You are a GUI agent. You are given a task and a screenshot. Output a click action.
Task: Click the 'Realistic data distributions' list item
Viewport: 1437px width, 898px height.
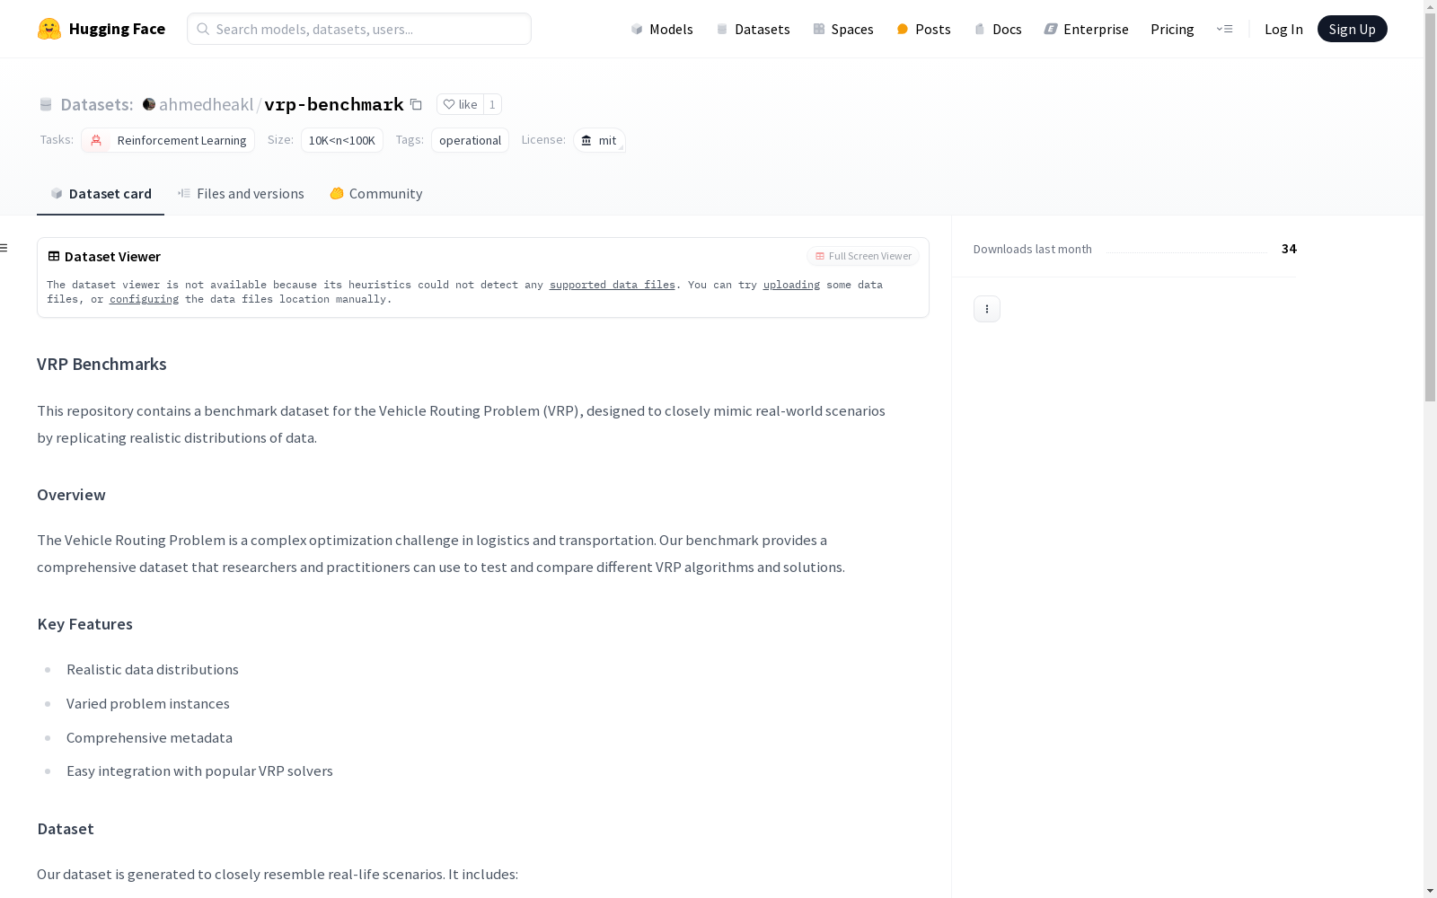point(153,669)
